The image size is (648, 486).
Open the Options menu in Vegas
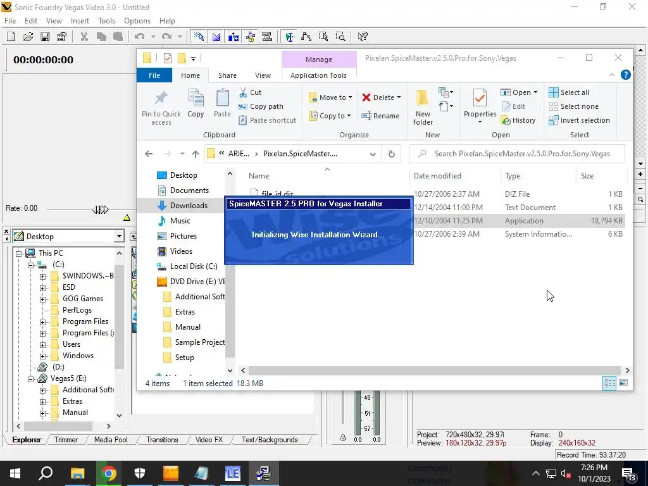[x=137, y=21]
